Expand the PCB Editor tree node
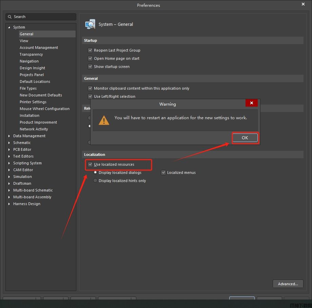This screenshot has width=312, height=308. 9,149
